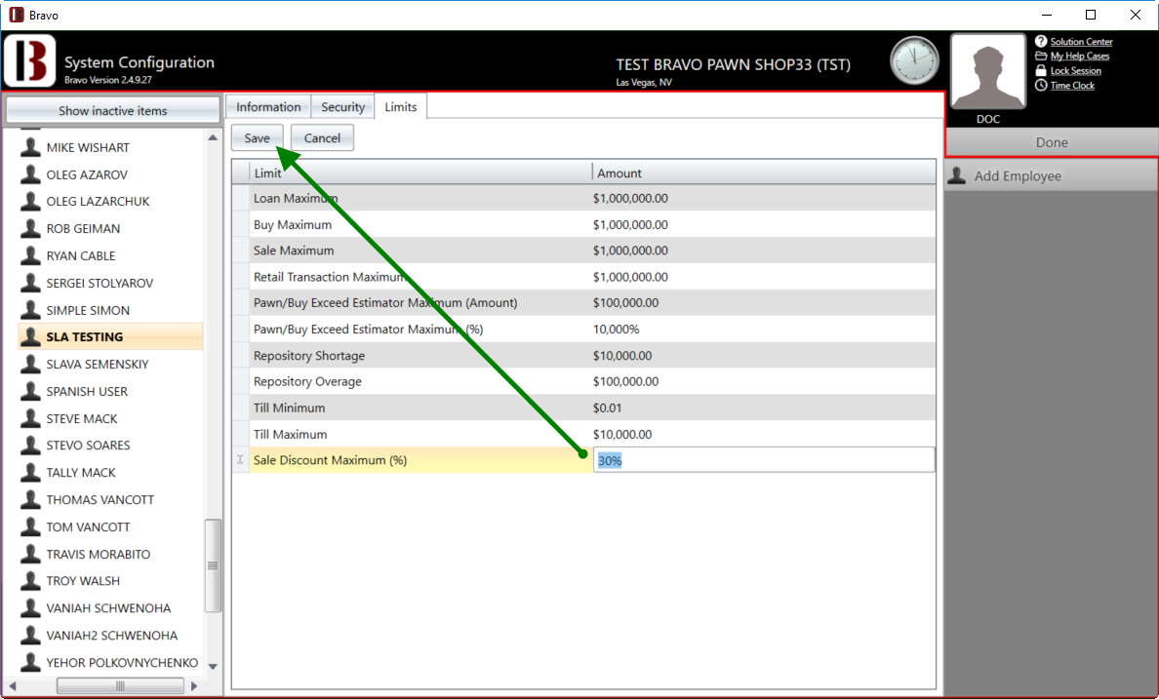Select employee RYAN CABLE
Image resolution: width=1159 pixels, height=699 pixels.
tap(81, 255)
